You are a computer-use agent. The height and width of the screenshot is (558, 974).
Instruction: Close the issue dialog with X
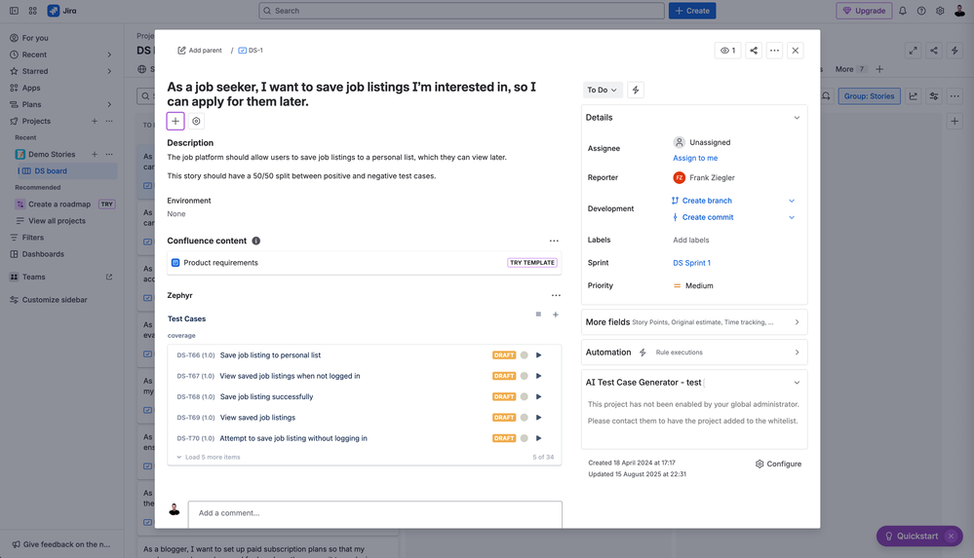(796, 51)
